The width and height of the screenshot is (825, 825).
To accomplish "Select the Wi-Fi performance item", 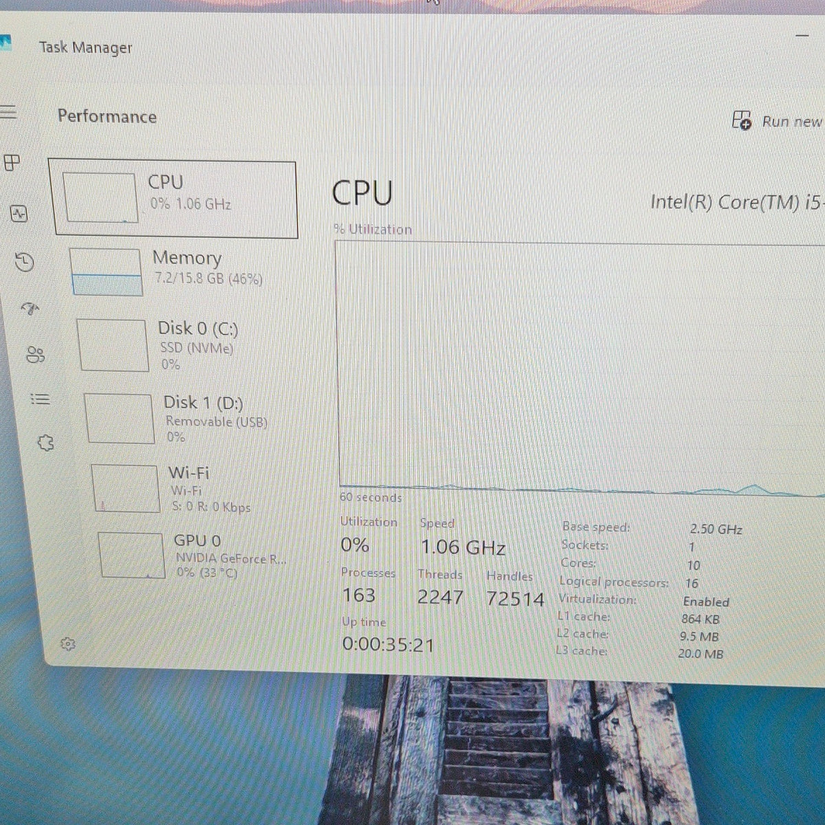I will [x=194, y=489].
